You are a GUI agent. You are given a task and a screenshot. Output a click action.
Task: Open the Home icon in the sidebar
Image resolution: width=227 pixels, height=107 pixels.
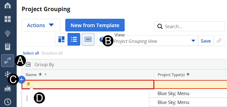pos(8,6)
